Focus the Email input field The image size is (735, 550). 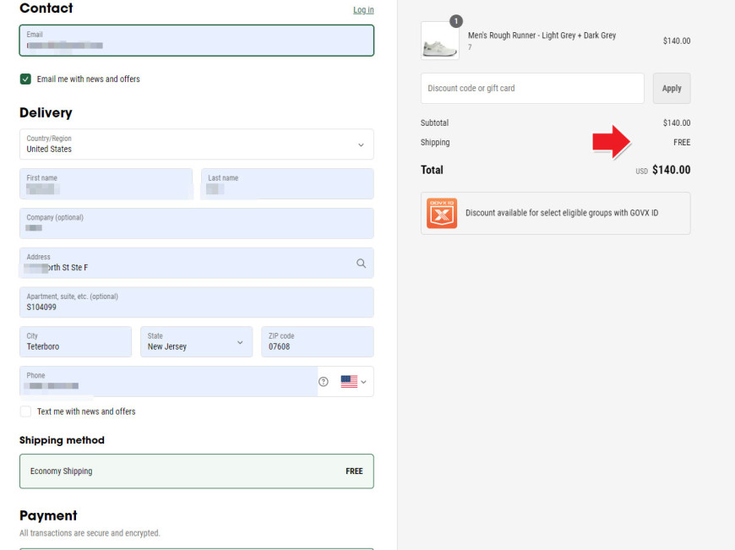pyautogui.click(x=196, y=41)
